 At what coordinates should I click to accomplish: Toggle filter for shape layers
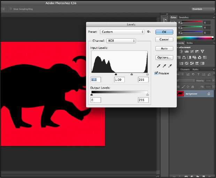[x=203, y=74]
